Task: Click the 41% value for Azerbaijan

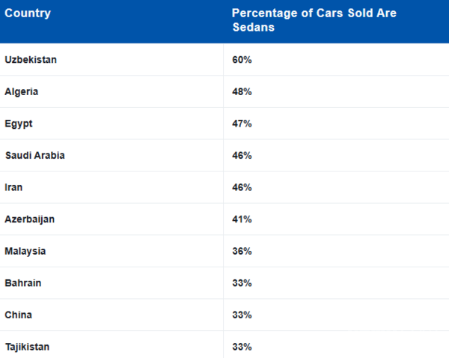Action: (x=242, y=219)
